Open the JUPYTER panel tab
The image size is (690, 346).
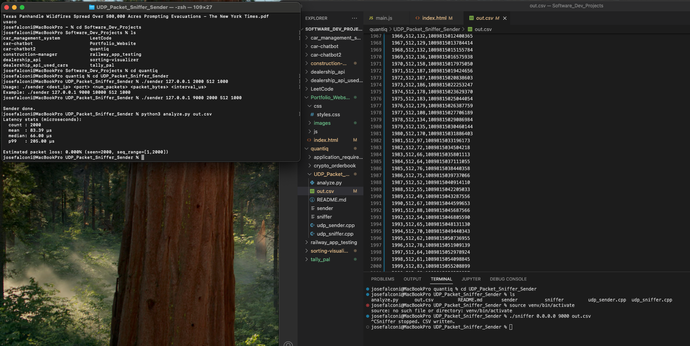click(471, 279)
